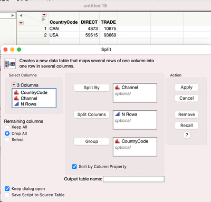
Task: Click the DIRECT column header
Action: (x=89, y=22)
